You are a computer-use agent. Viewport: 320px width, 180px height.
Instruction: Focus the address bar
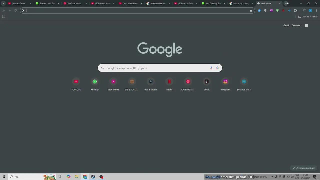pyautogui.click(x=137, y=10)
